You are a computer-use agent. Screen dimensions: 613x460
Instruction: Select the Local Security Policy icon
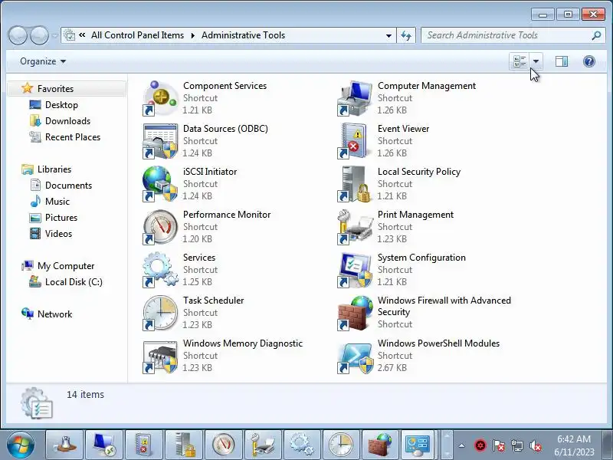pyautogui.click(x=355, y=184)
